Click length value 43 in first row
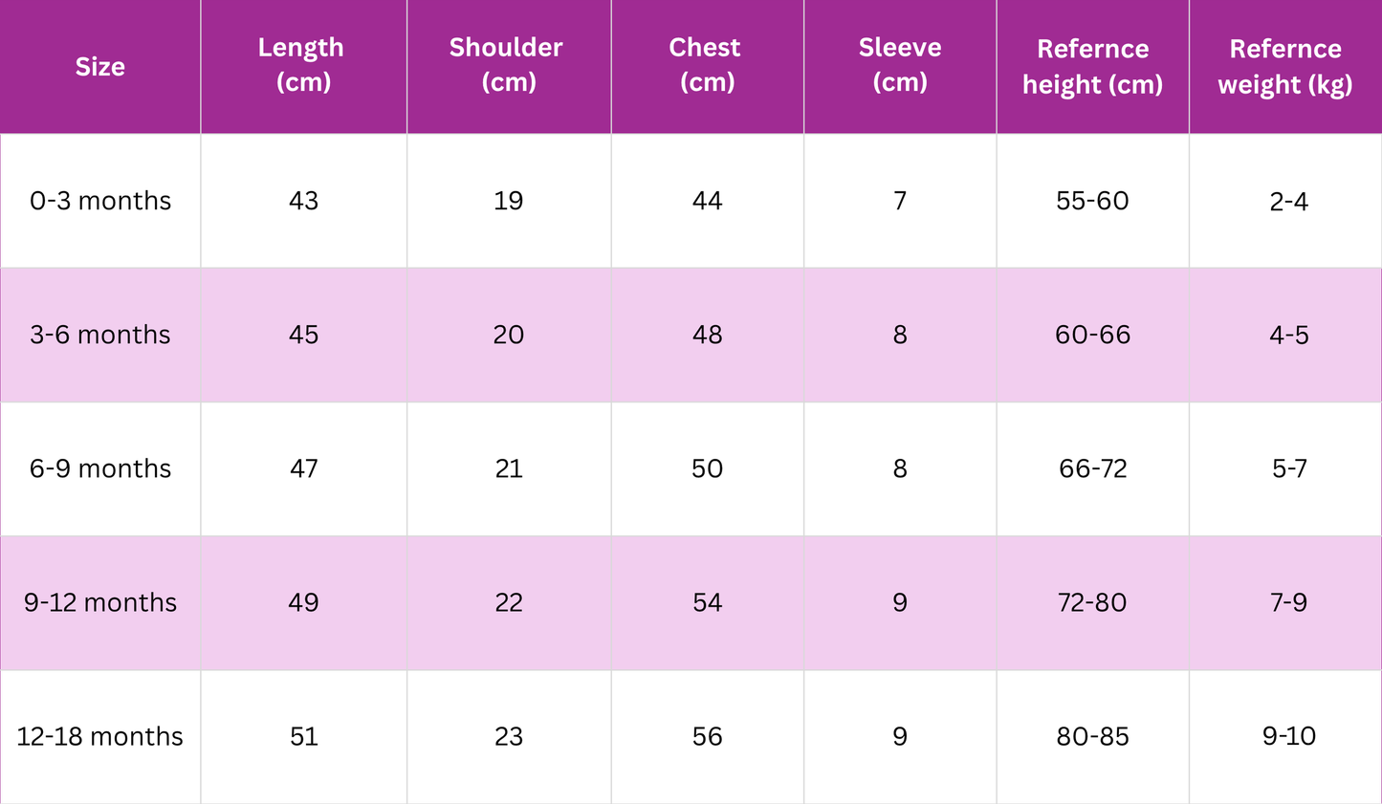Image resolution: width=1382 pixels, height=804 pixels. 303,201
